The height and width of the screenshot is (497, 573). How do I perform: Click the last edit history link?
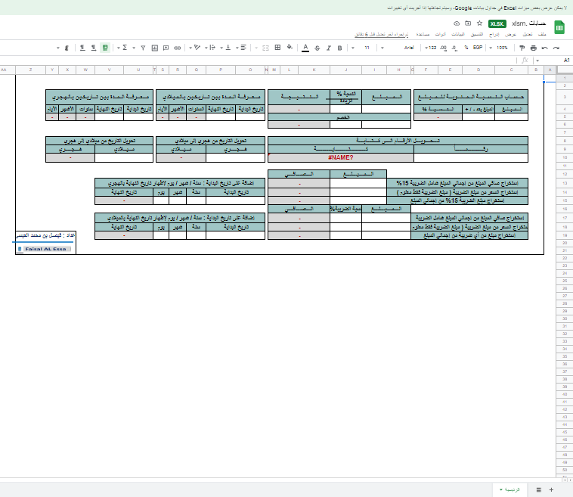pyautogui.click(x=383, y=35)
